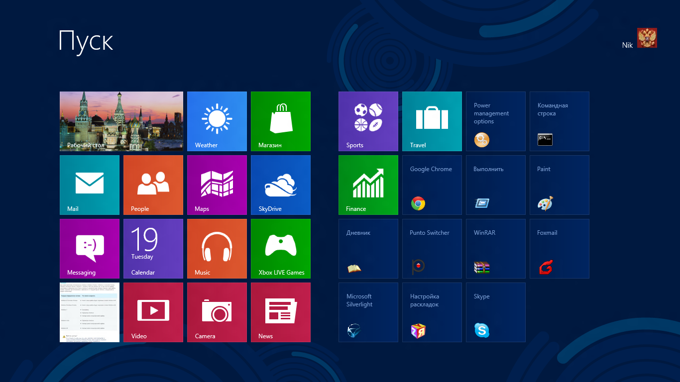The width and height of the screenshot is (680, 382).
Task: Open the Выполнить run tile
Action: click(x=496, y=185)
